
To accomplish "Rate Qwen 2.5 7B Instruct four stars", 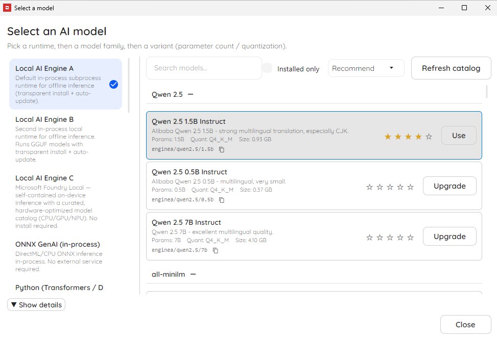I will tap(400, 238).
